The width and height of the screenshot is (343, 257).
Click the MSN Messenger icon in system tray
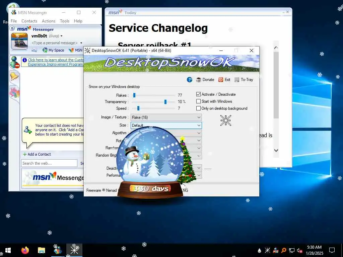[276, 250]
